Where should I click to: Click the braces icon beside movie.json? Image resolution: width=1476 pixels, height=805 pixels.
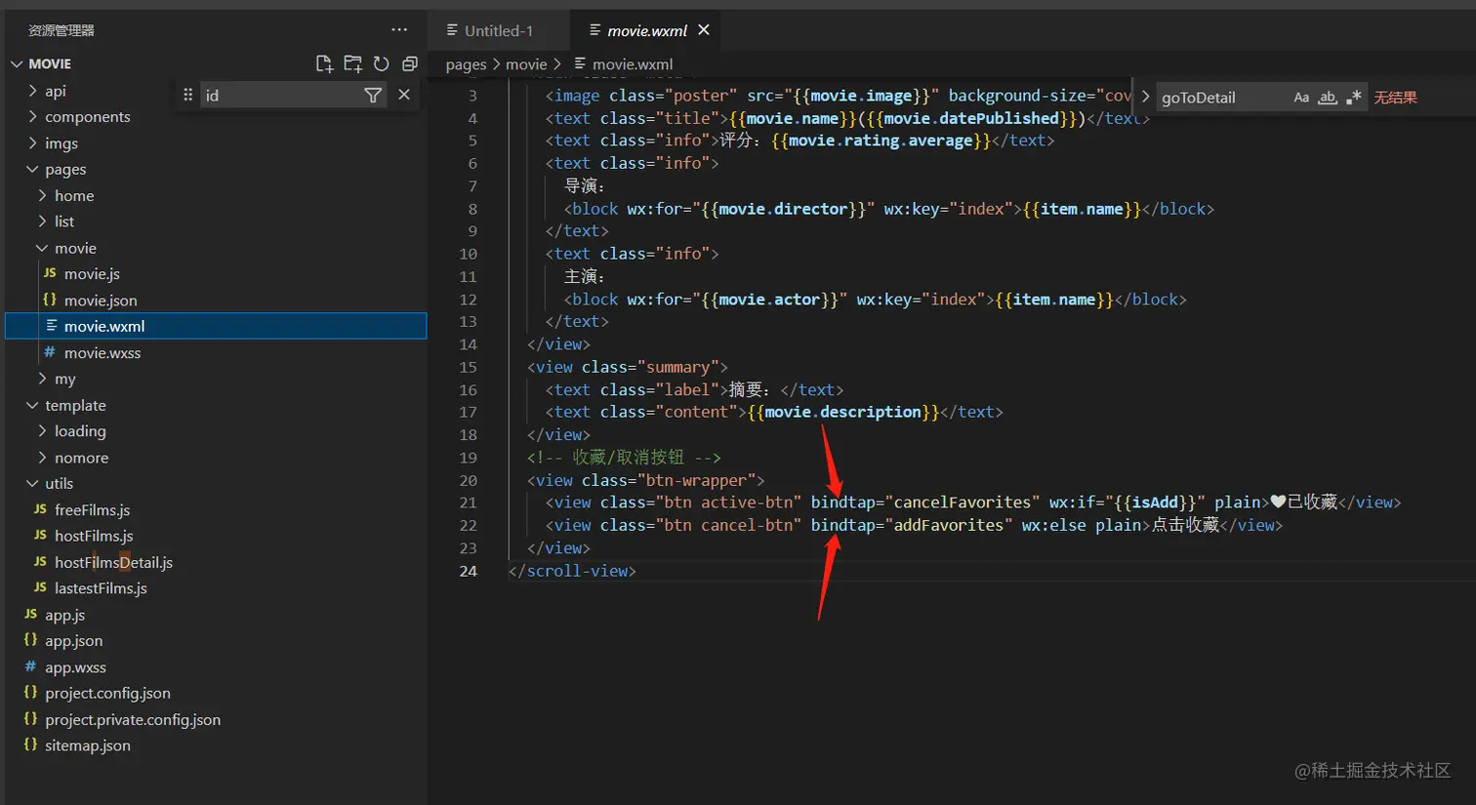tap(50, 300)
